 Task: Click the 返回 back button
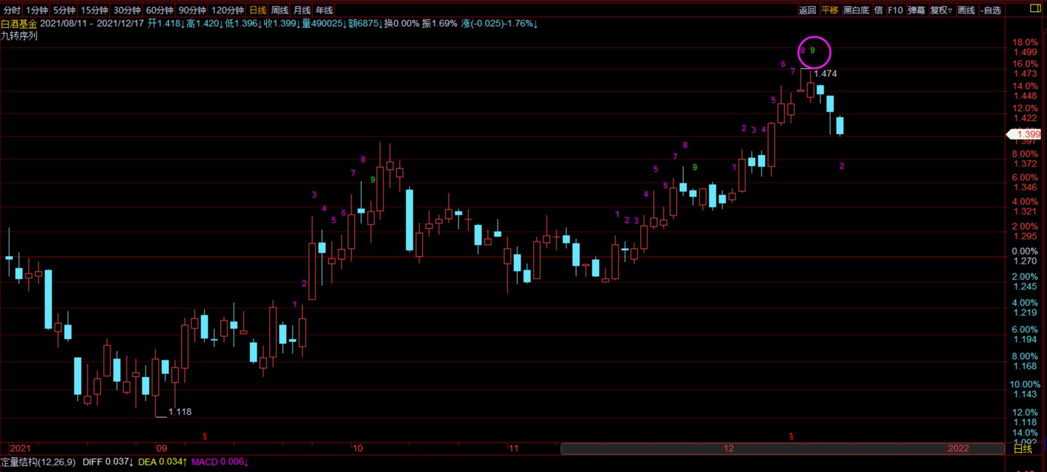click(807, 10)
